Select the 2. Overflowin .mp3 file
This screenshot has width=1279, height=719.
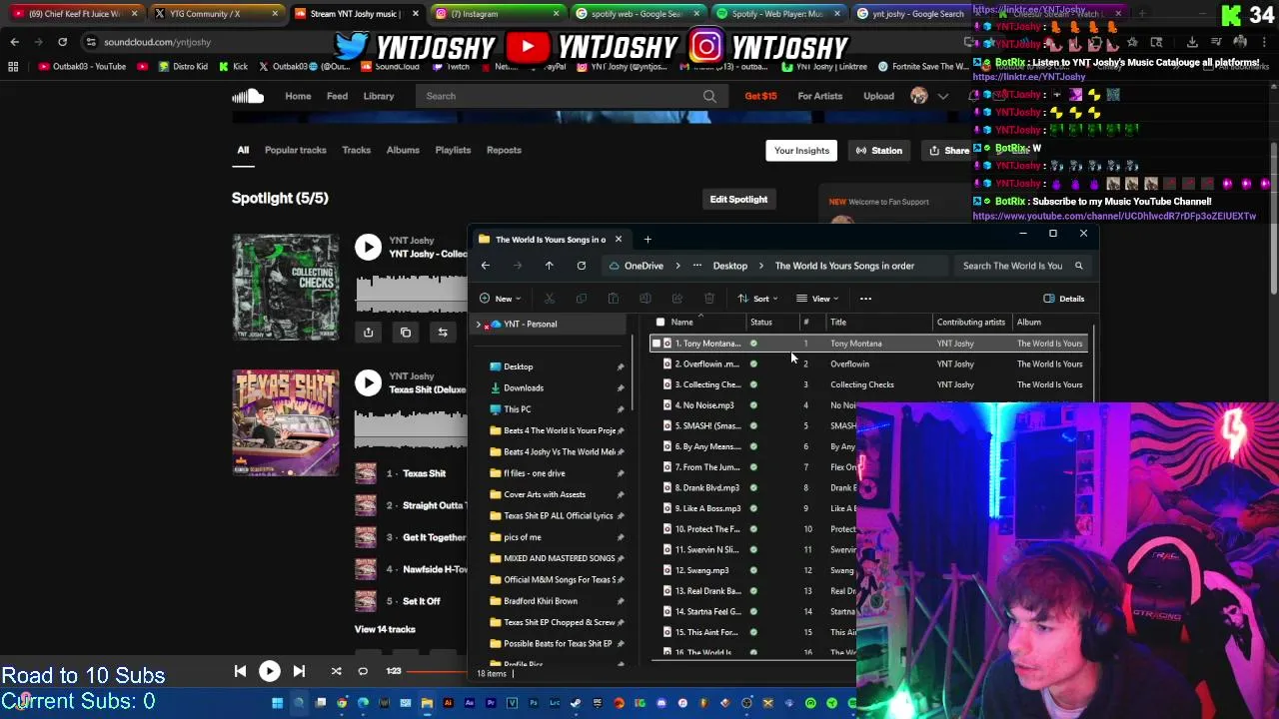(707, 364)
